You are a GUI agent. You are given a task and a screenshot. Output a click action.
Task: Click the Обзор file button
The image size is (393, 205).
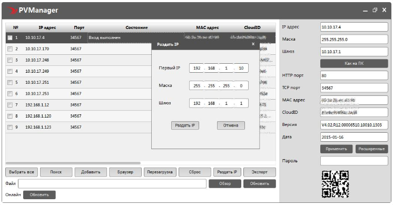225,184
